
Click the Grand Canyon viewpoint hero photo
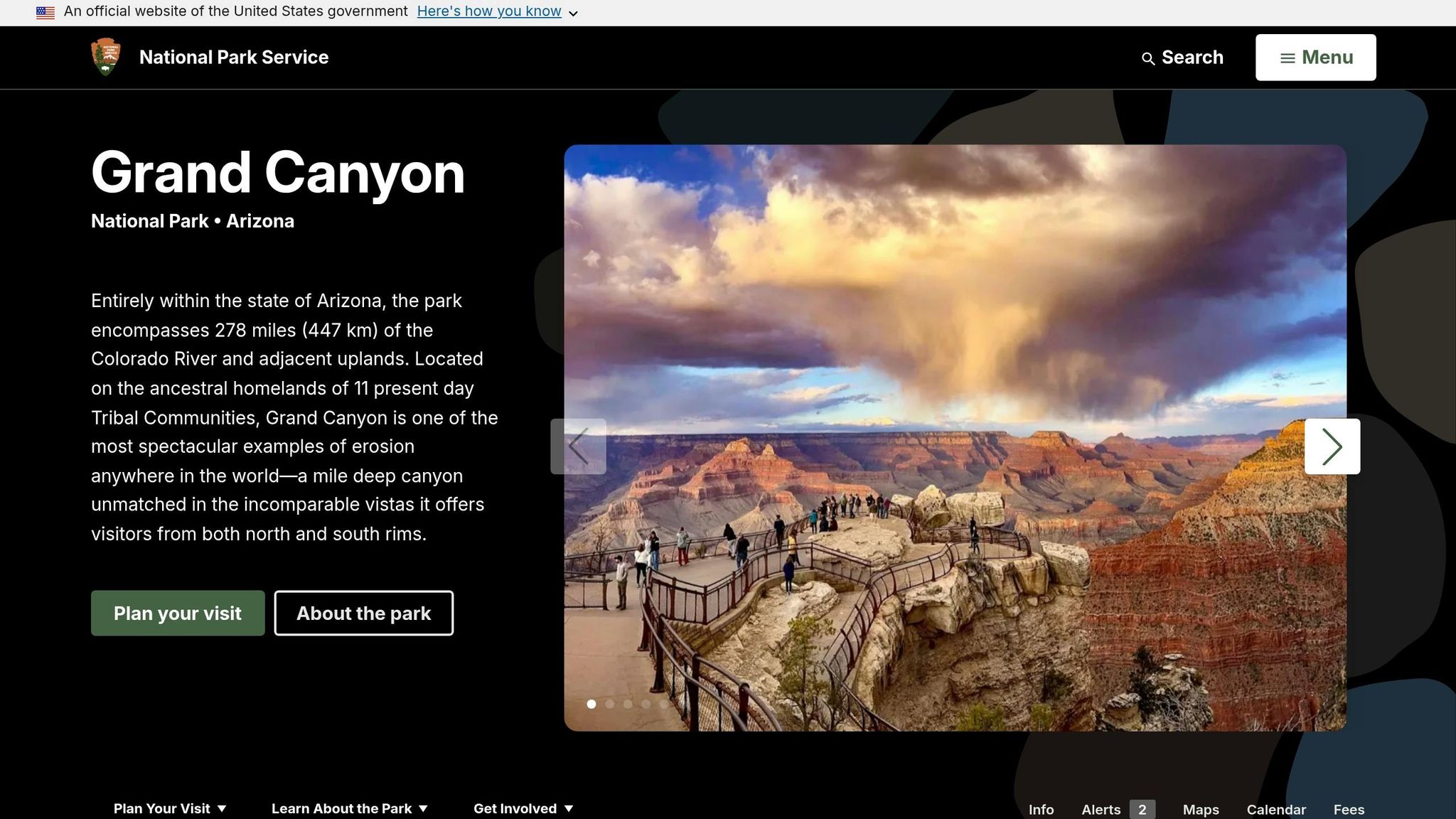coord(955,438)
